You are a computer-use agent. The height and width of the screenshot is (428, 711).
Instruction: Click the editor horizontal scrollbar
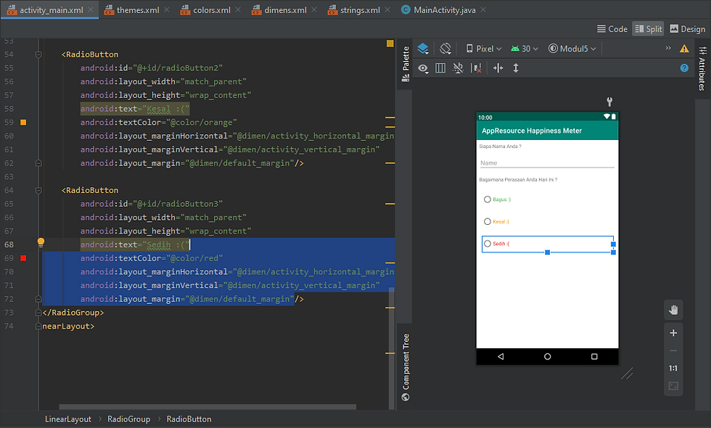pos(207,407)
